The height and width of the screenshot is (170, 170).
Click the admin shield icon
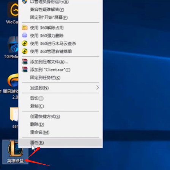click(25, 2)
